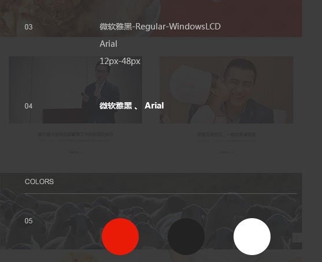Click the section number 03
Screen dimensions: 322x262
pyautogui.click(x=28, y=27)
